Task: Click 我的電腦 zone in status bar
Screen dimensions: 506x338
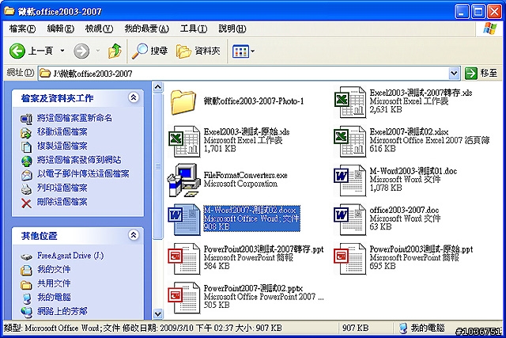Action: (422, 328)
